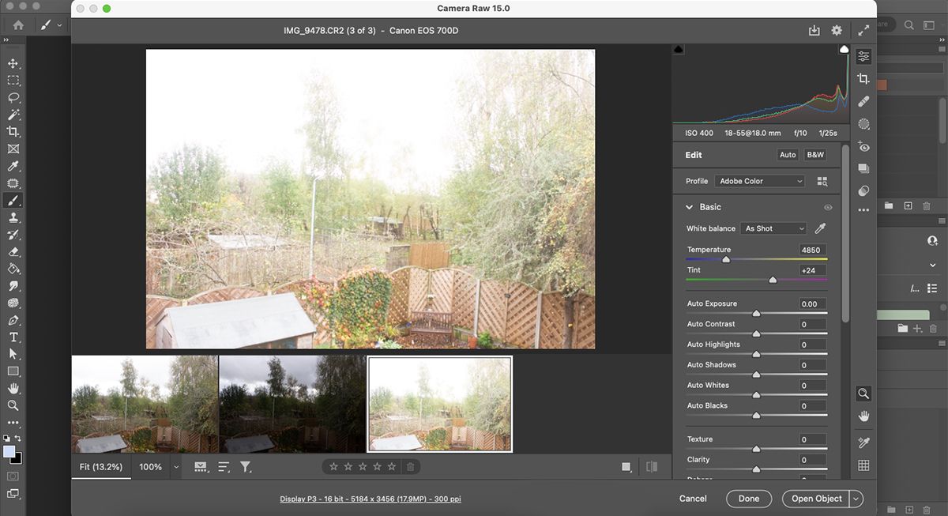The height and width of the screenshot is (516, 948).
Task: Switch zoom level to 100%
Action: pyautogui.click(x=150, y=466)
